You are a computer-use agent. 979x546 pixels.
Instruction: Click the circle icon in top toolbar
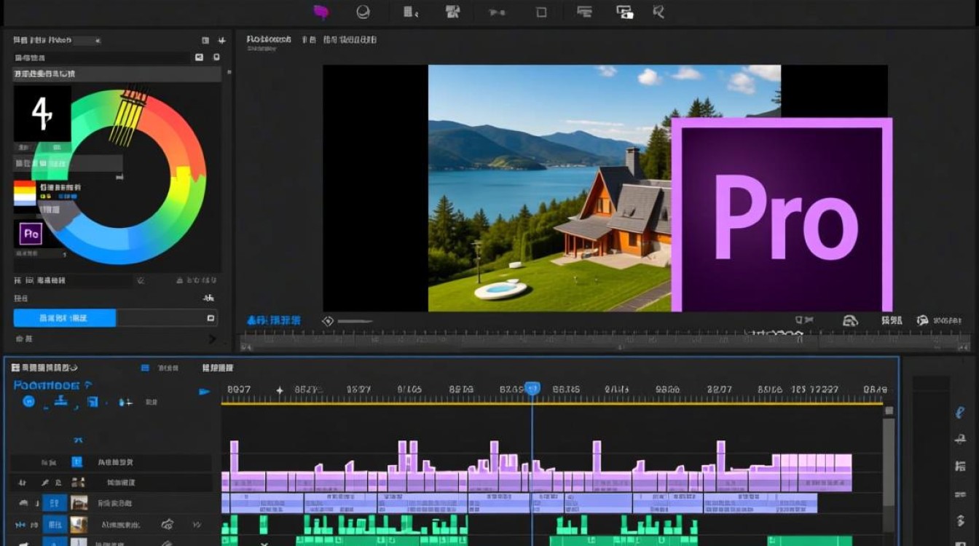click(363, 12)
